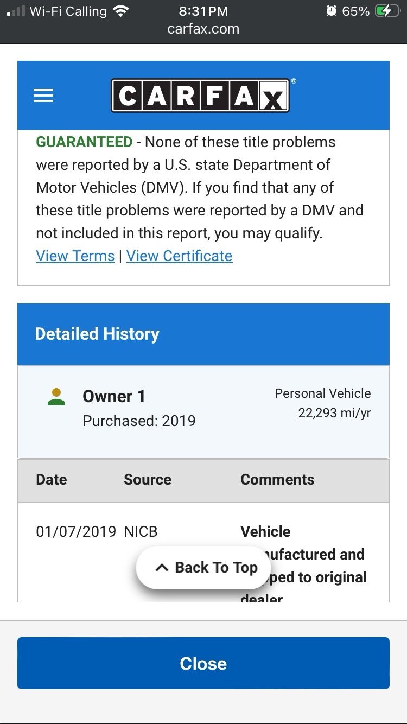Tap the carfax.com address bar

(x=203, y=29)
